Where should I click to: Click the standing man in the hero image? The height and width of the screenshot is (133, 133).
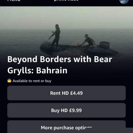point(56,35)
